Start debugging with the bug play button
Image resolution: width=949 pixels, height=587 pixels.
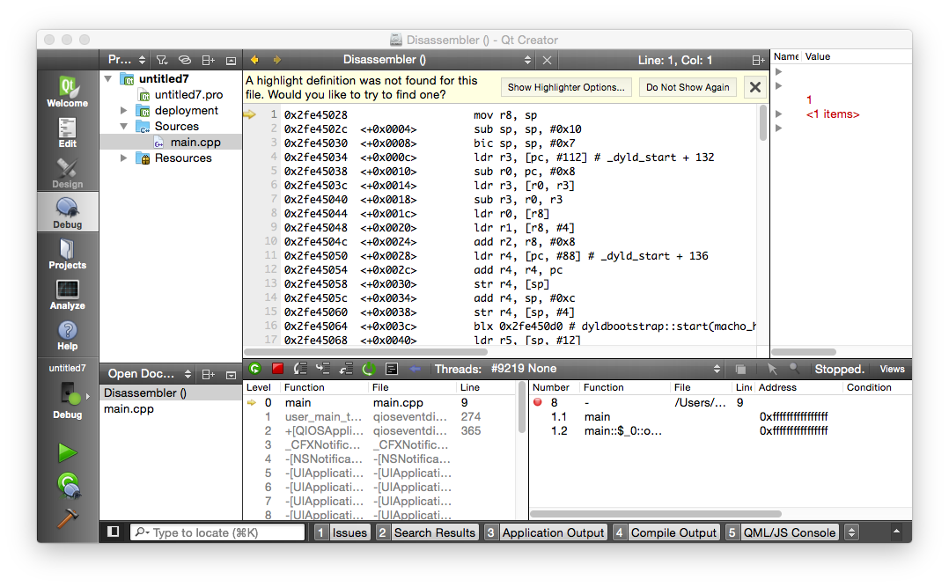point(69,485)
